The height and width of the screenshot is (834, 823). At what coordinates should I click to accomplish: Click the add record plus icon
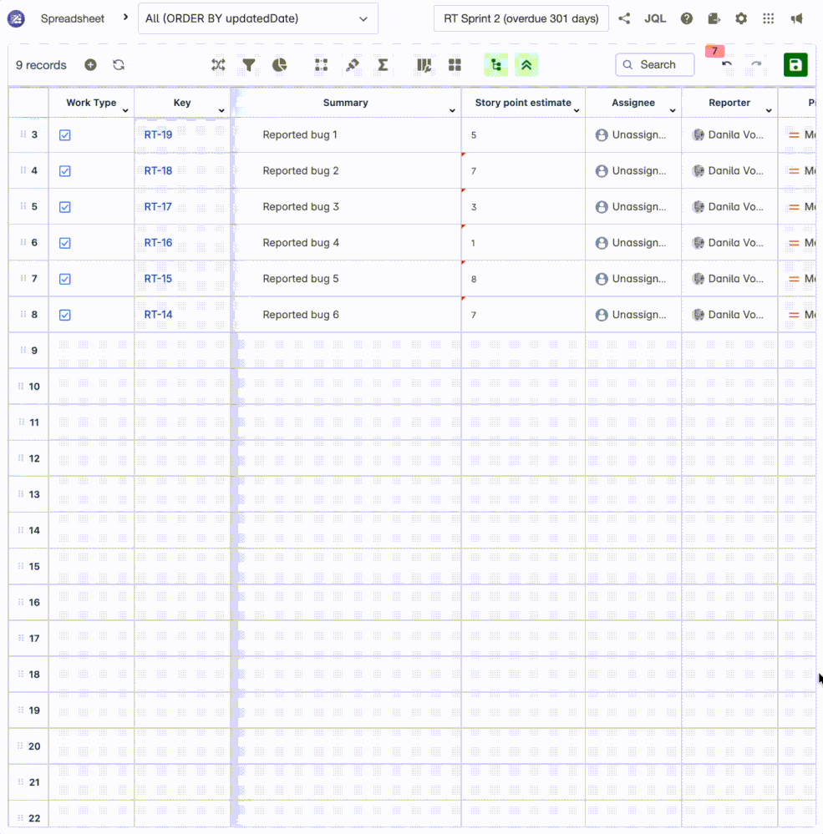(x=90, y=65)
